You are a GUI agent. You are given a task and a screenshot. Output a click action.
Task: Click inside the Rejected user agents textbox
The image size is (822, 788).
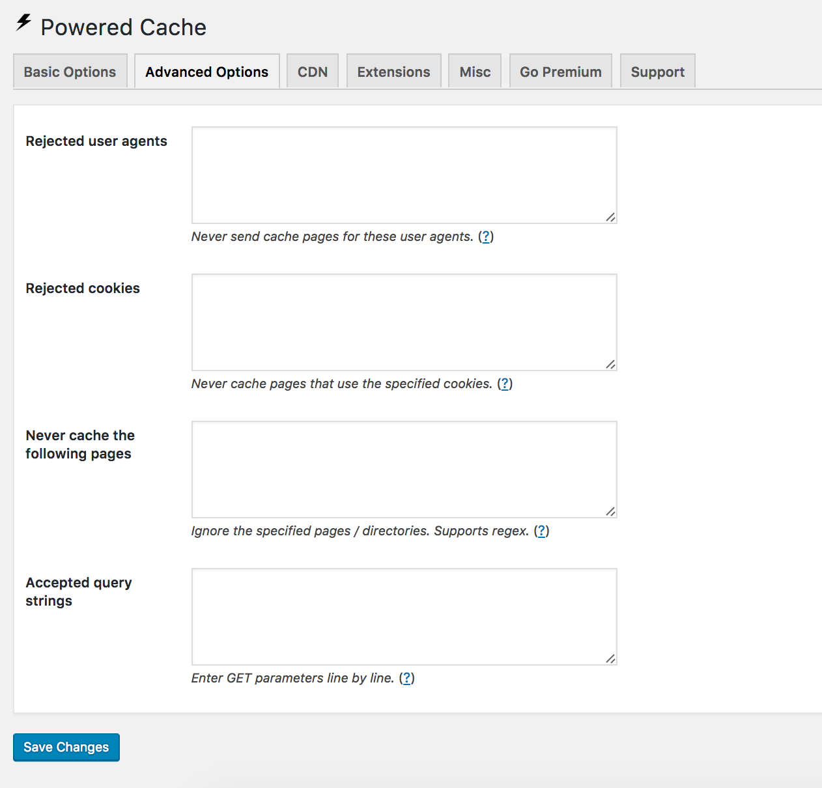click(404, 175)
